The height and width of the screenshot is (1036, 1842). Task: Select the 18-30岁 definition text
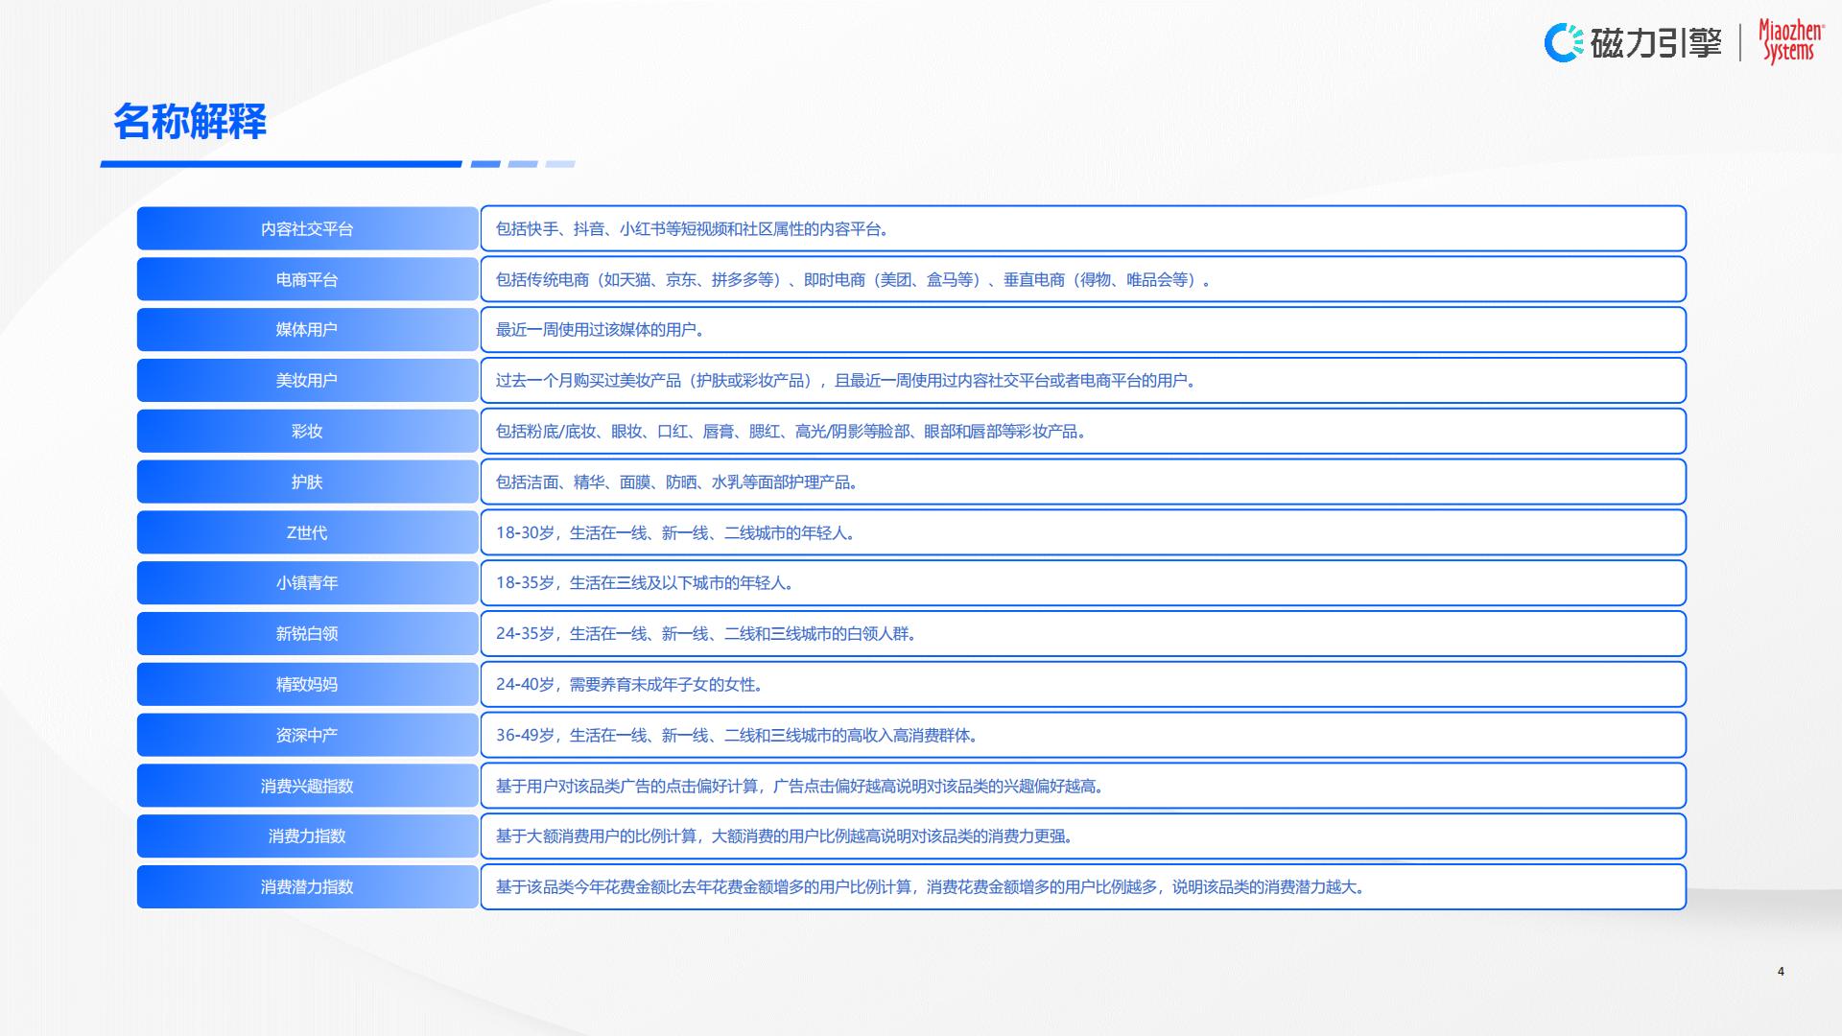(677, 533)
